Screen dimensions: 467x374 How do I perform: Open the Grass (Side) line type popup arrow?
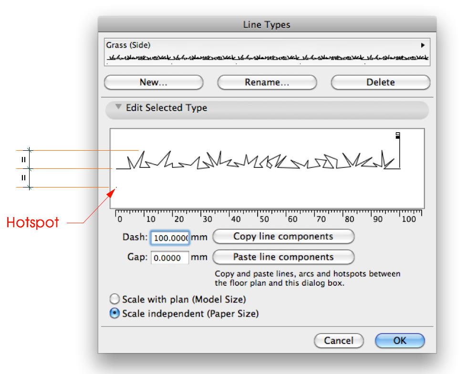click(423, 45)
